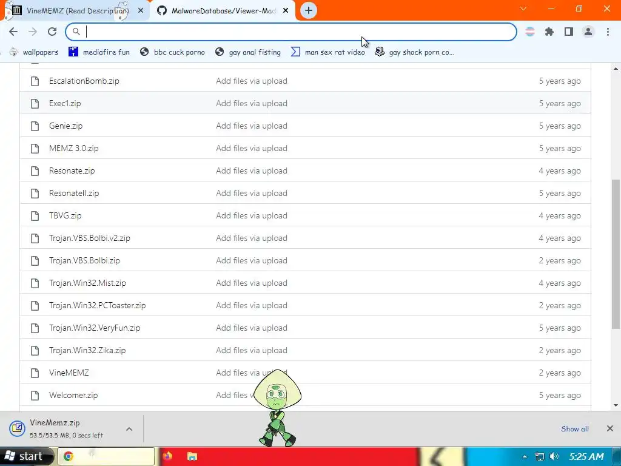Click Show all downloads
This screenshot has height=466, width=621.
(575, 429)
